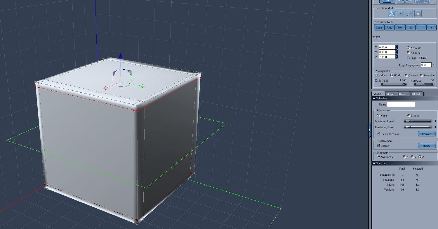Image resolution: width=438 pixels, height=229 pixels.
Task: Set the manipulator to Selection
Action: pos(421,75)
